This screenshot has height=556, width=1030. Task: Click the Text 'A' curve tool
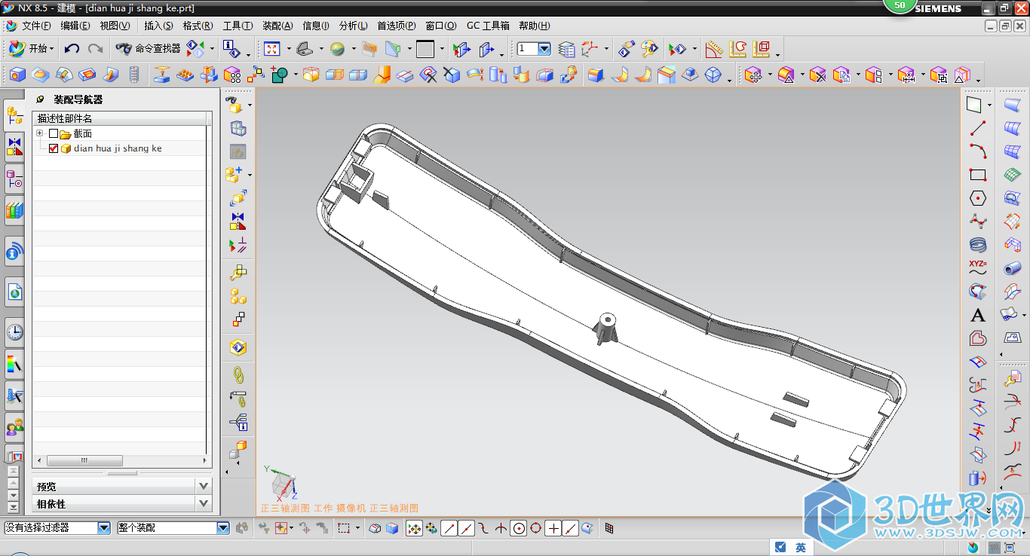coord(978,315)
